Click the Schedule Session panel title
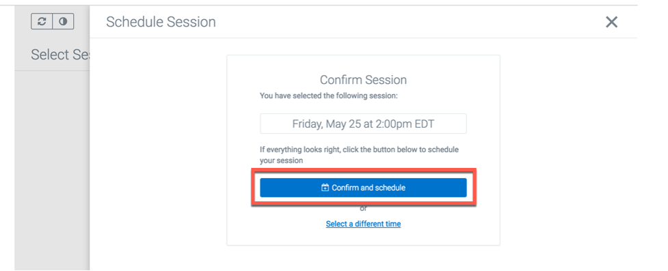The width and height of the screenshot is (668, 271). [x=161, y=22]
